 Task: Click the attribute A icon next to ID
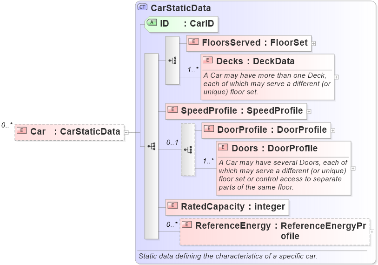152,22
